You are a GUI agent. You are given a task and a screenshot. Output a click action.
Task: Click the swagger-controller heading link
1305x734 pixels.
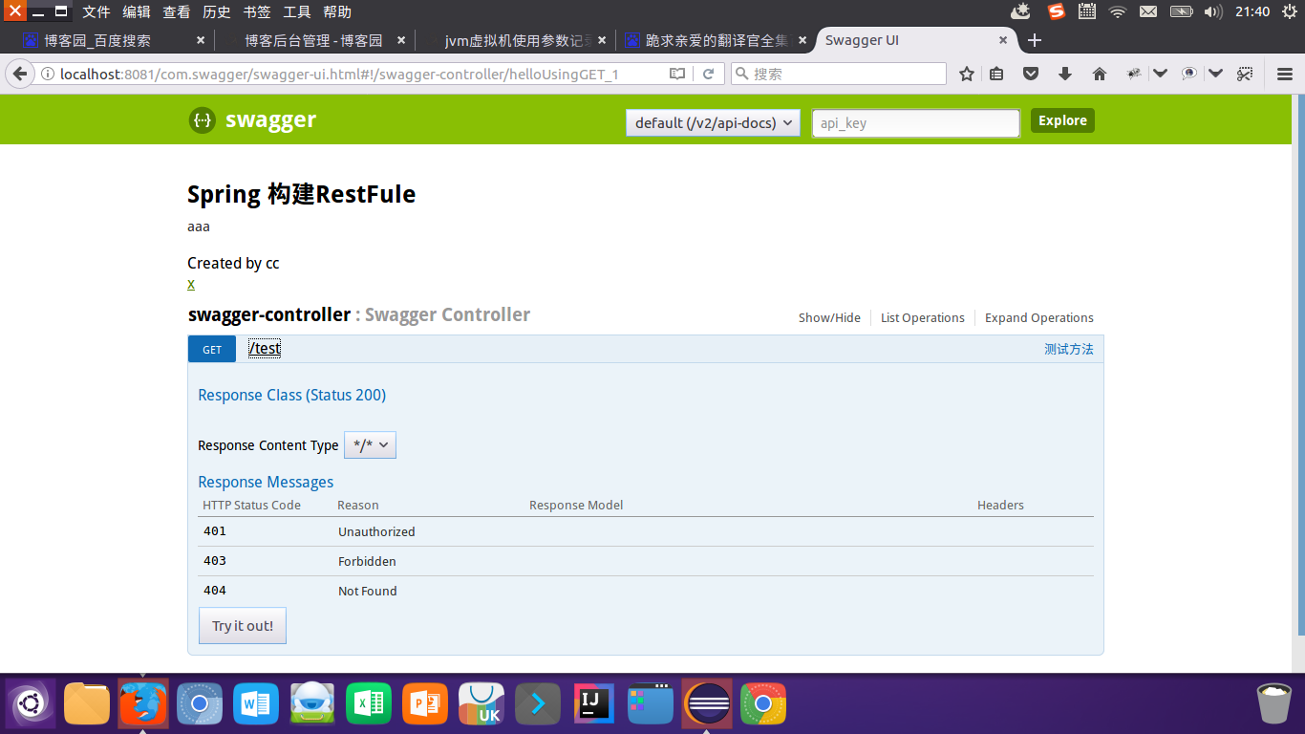click(x=269, y=314)
